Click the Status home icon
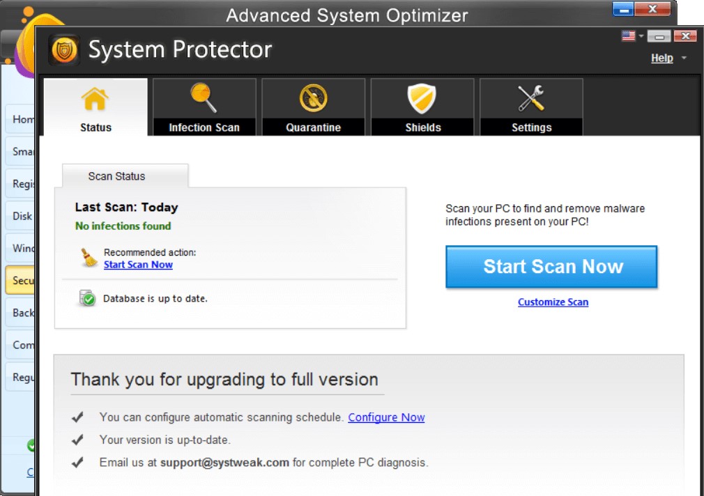704x496 pixels. [x=95, y=99]
